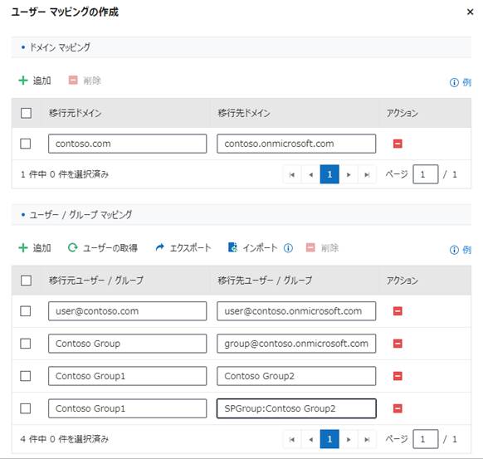483x459 pixels.
Task: Open the 例 info link for domain mapping
Action: click(x=461, y=82)
